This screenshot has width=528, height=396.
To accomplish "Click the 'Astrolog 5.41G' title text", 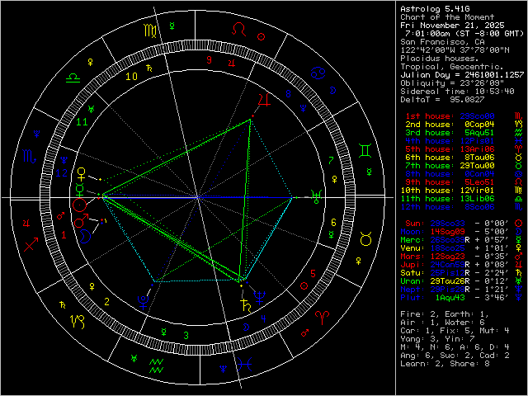I will [435, 9].
